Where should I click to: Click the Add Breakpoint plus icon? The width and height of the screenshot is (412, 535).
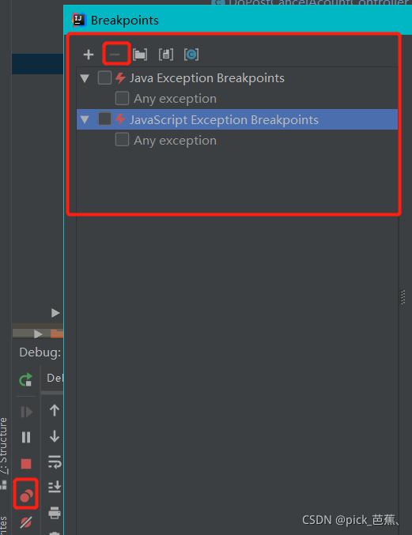[89, 55]
